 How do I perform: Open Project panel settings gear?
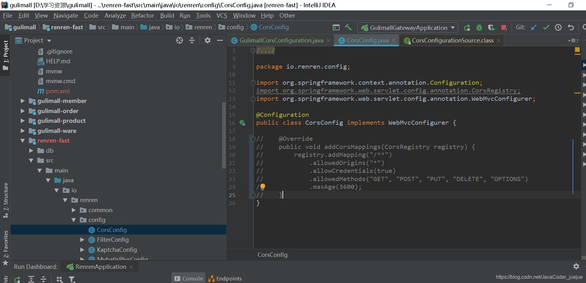coord(208,40)
